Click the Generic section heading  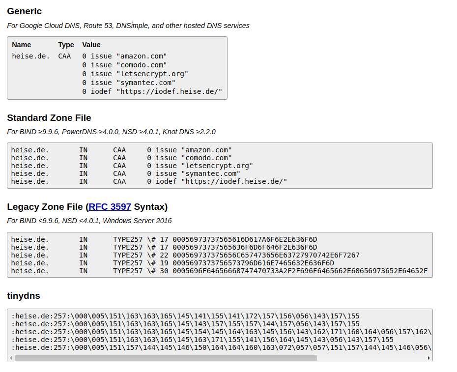pyautogui.click(x=24, y=11)
